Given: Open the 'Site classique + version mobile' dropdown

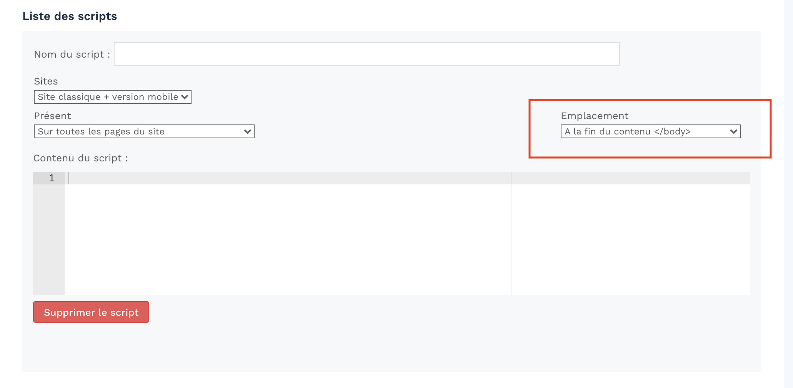Looking at the screenshot, I should 113,97.
